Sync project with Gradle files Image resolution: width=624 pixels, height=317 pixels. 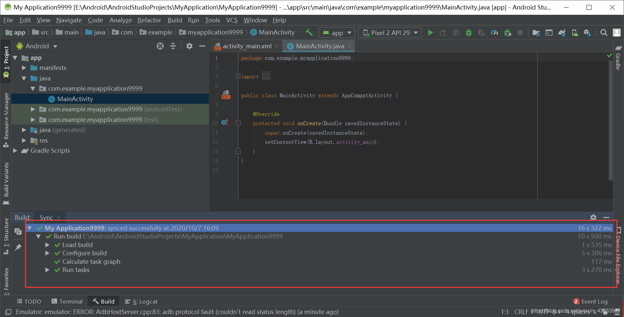(x=562, y=33)
